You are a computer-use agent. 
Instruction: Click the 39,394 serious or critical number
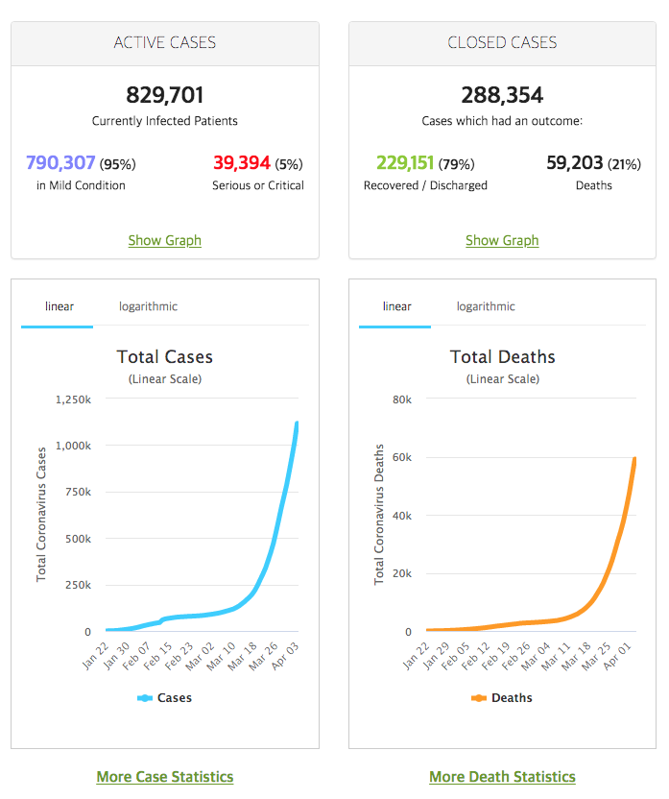pos(242,162)
